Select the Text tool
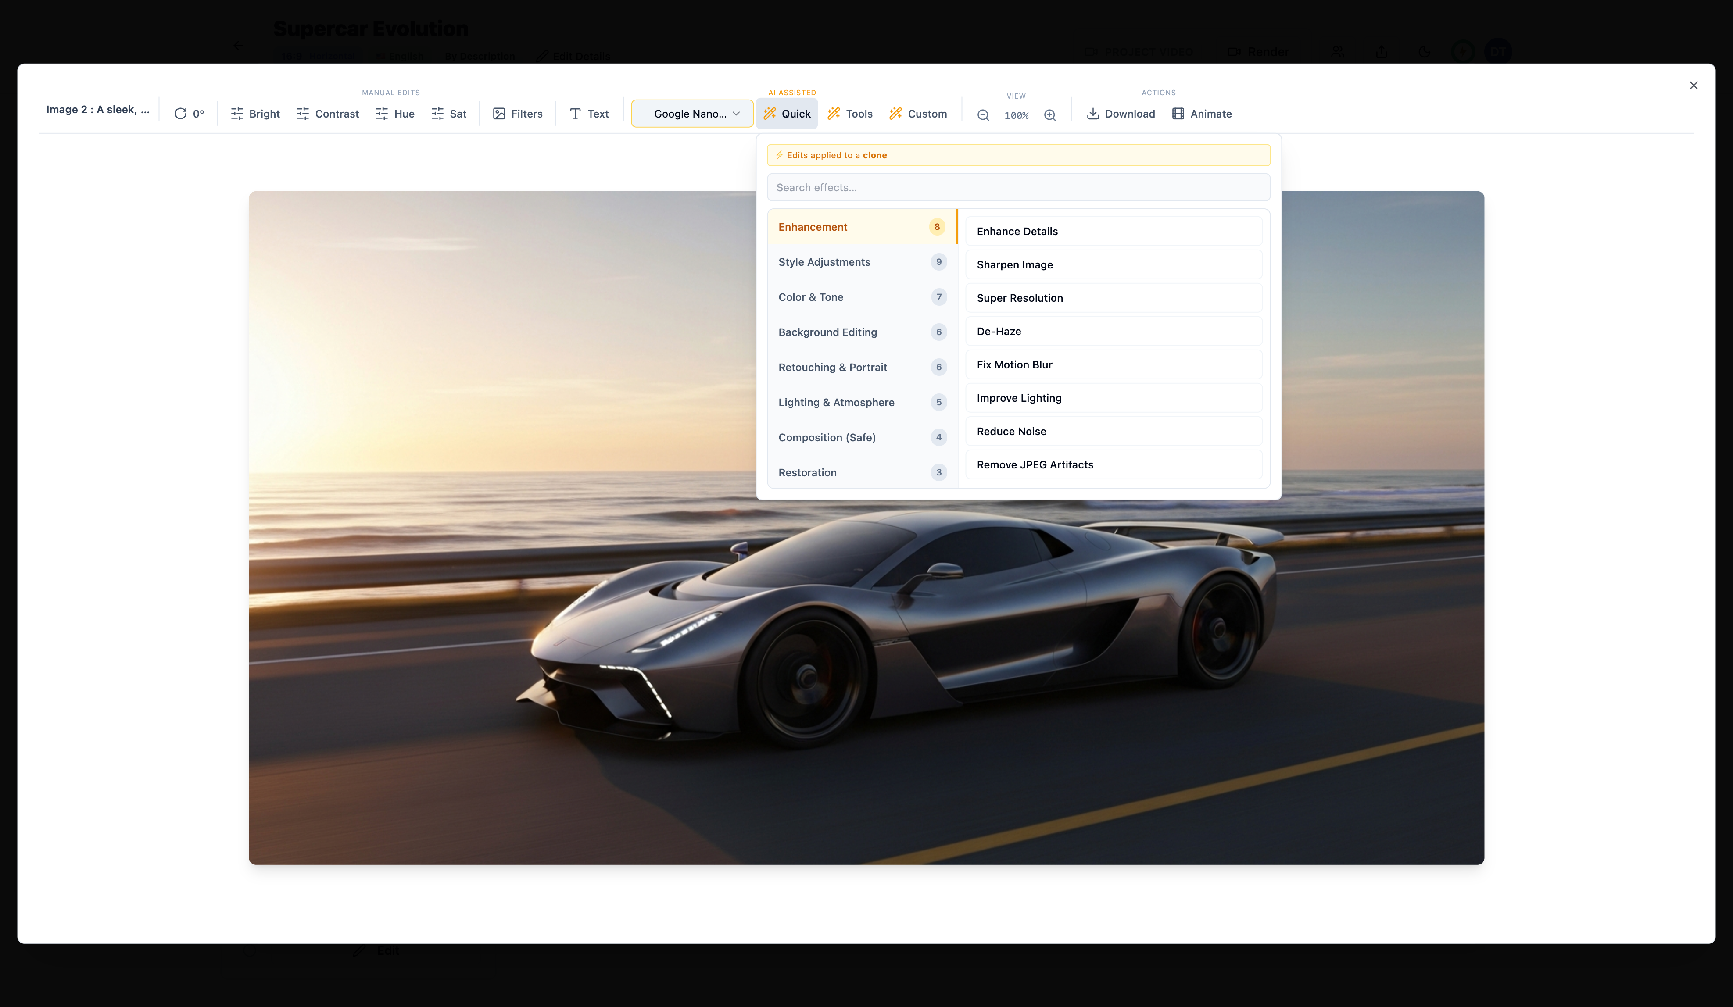This screenshot has width=1733, height=1007. coord(589,114)
